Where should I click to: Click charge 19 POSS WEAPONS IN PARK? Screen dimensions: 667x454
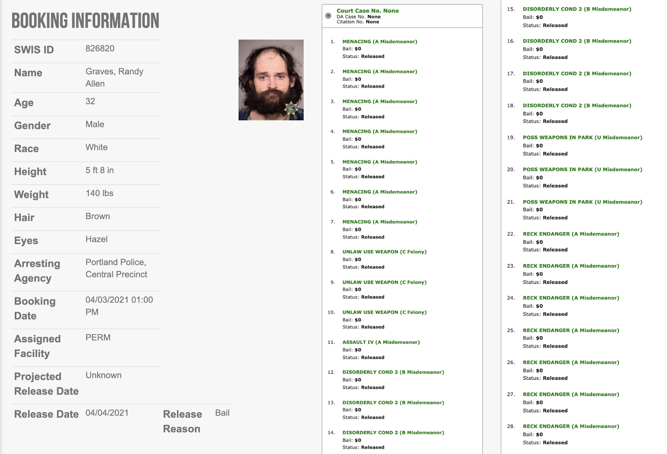(582, 138)
